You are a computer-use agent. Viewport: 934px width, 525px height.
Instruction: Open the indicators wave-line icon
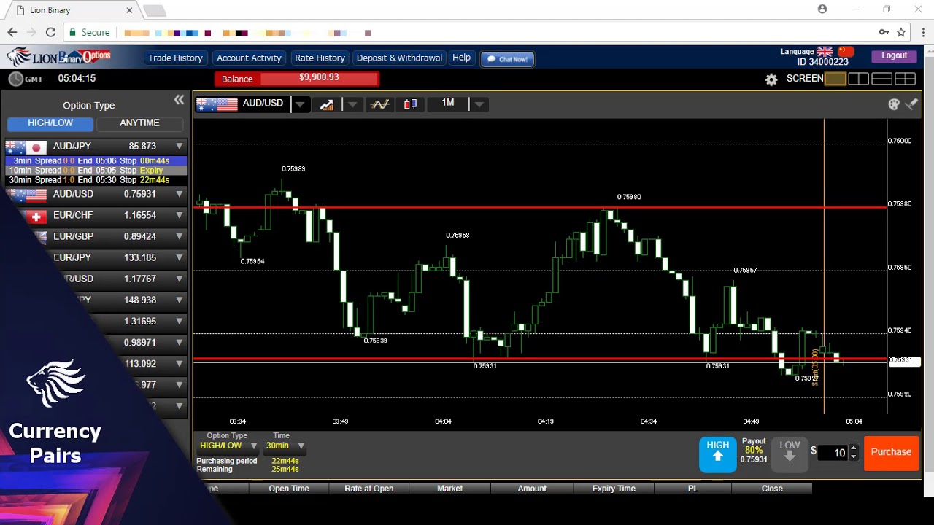pos(379,104)
